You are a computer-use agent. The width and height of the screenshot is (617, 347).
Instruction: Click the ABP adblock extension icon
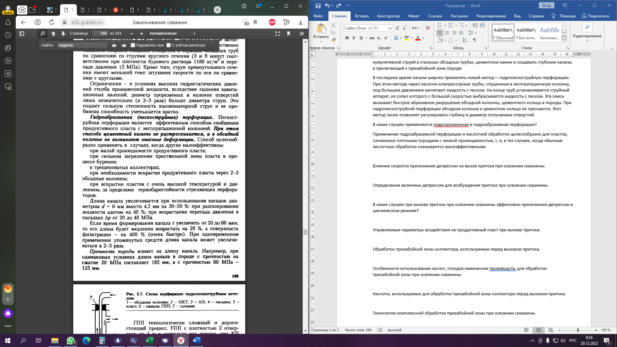272,22
